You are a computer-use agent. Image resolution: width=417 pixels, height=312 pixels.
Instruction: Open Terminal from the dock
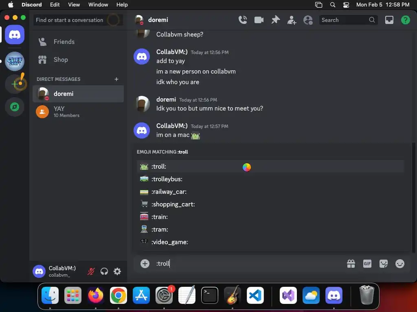click(210, 295)
